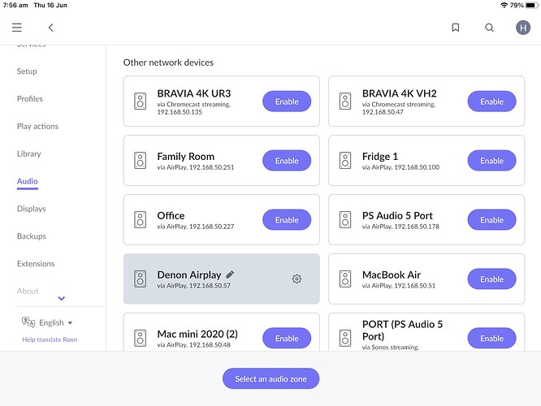541x406 pixels.
Task: Click the Mac mini 2020 (2) speaker icon
Action: click(x=140, y=338)
